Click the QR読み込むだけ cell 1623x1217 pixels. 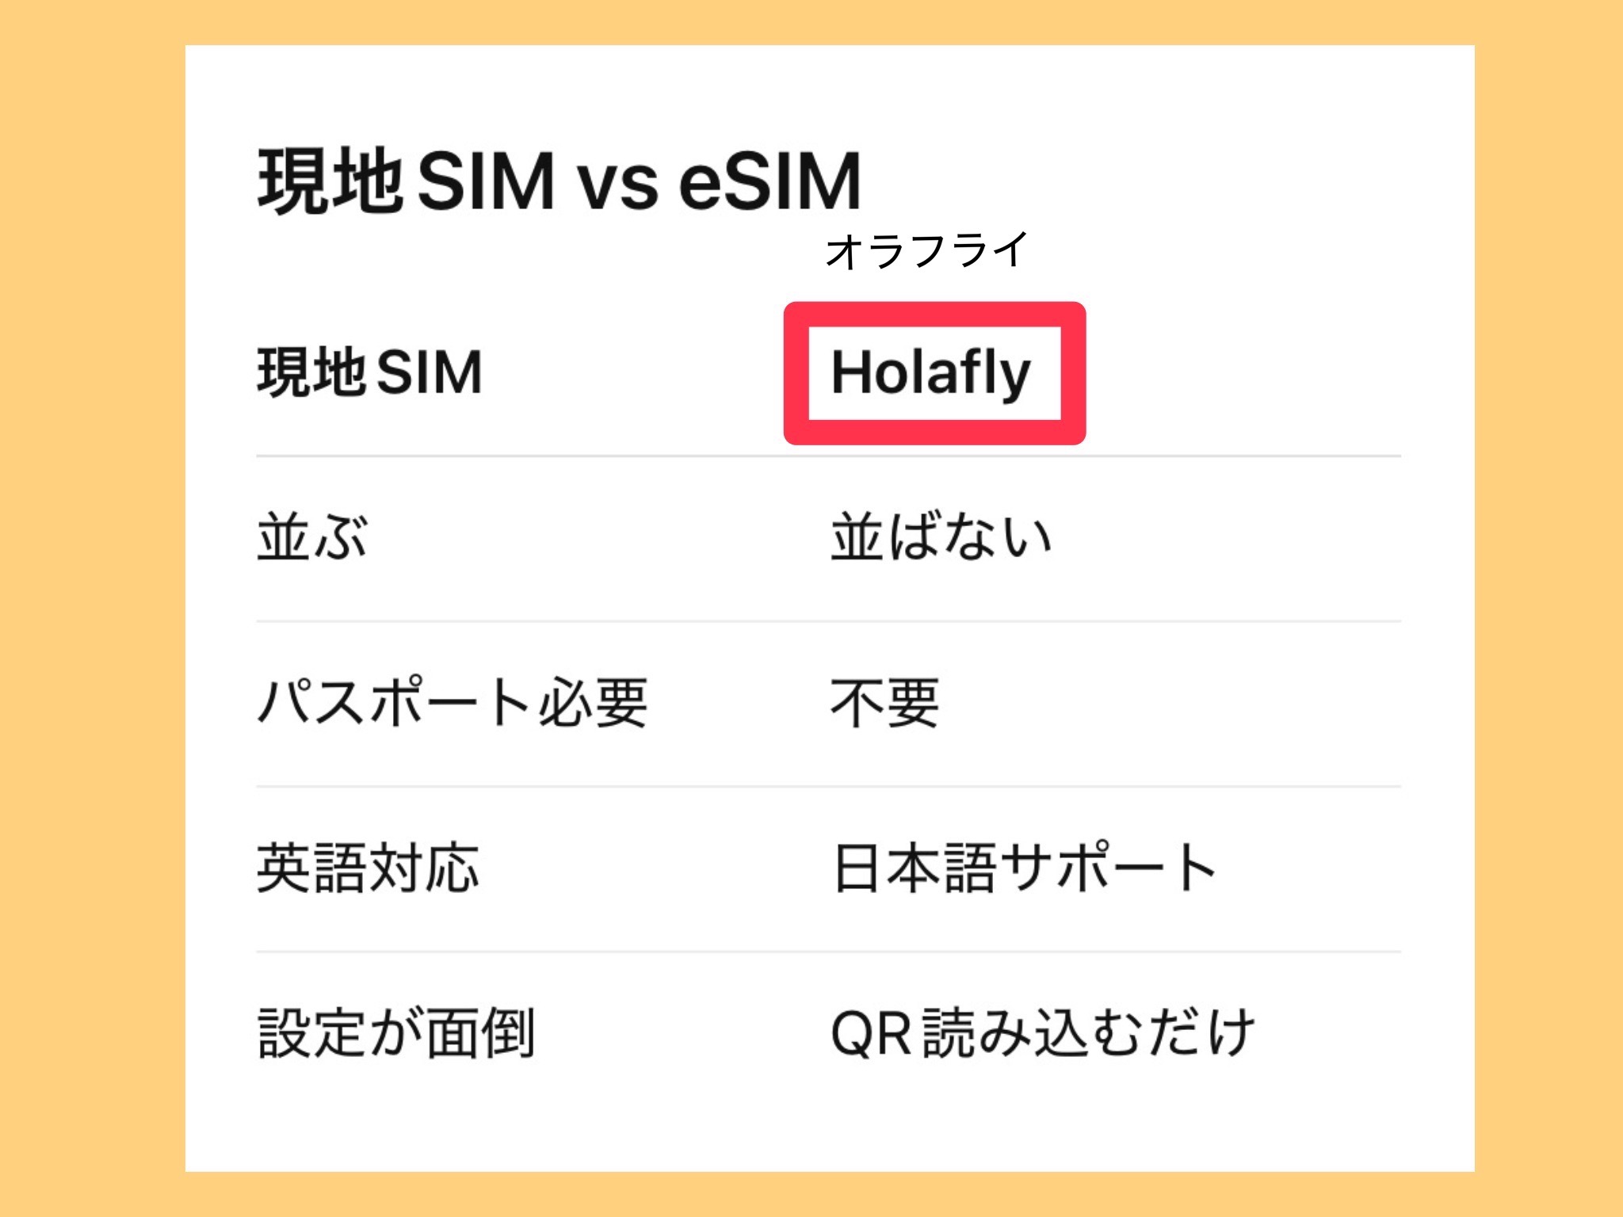1042,1033
